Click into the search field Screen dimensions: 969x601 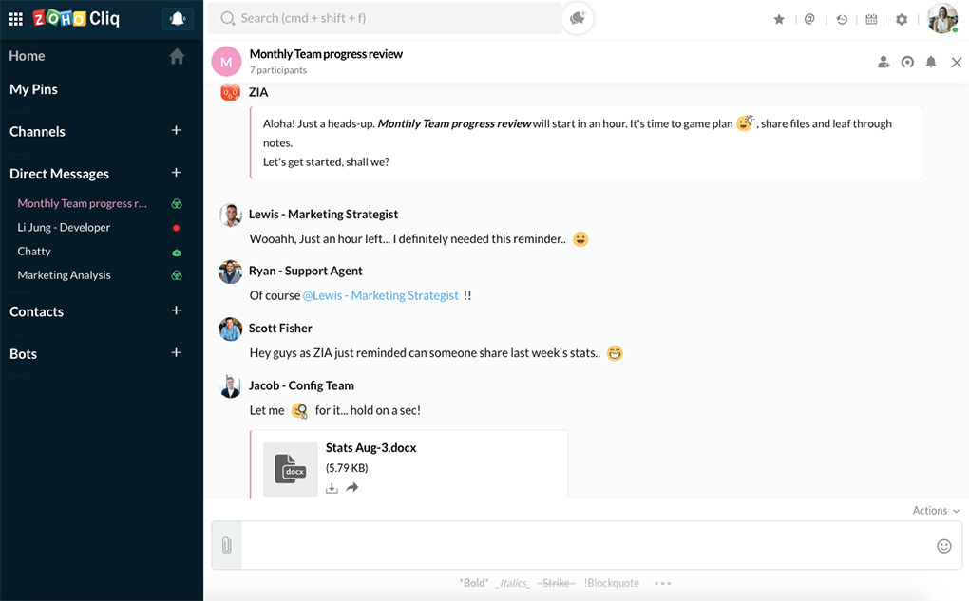pyautogui.click(x=389, y=18)
